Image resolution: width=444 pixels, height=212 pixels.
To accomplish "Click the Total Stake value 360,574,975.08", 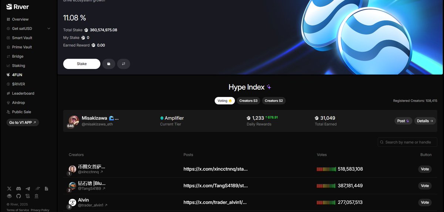I will coord(104,30).
